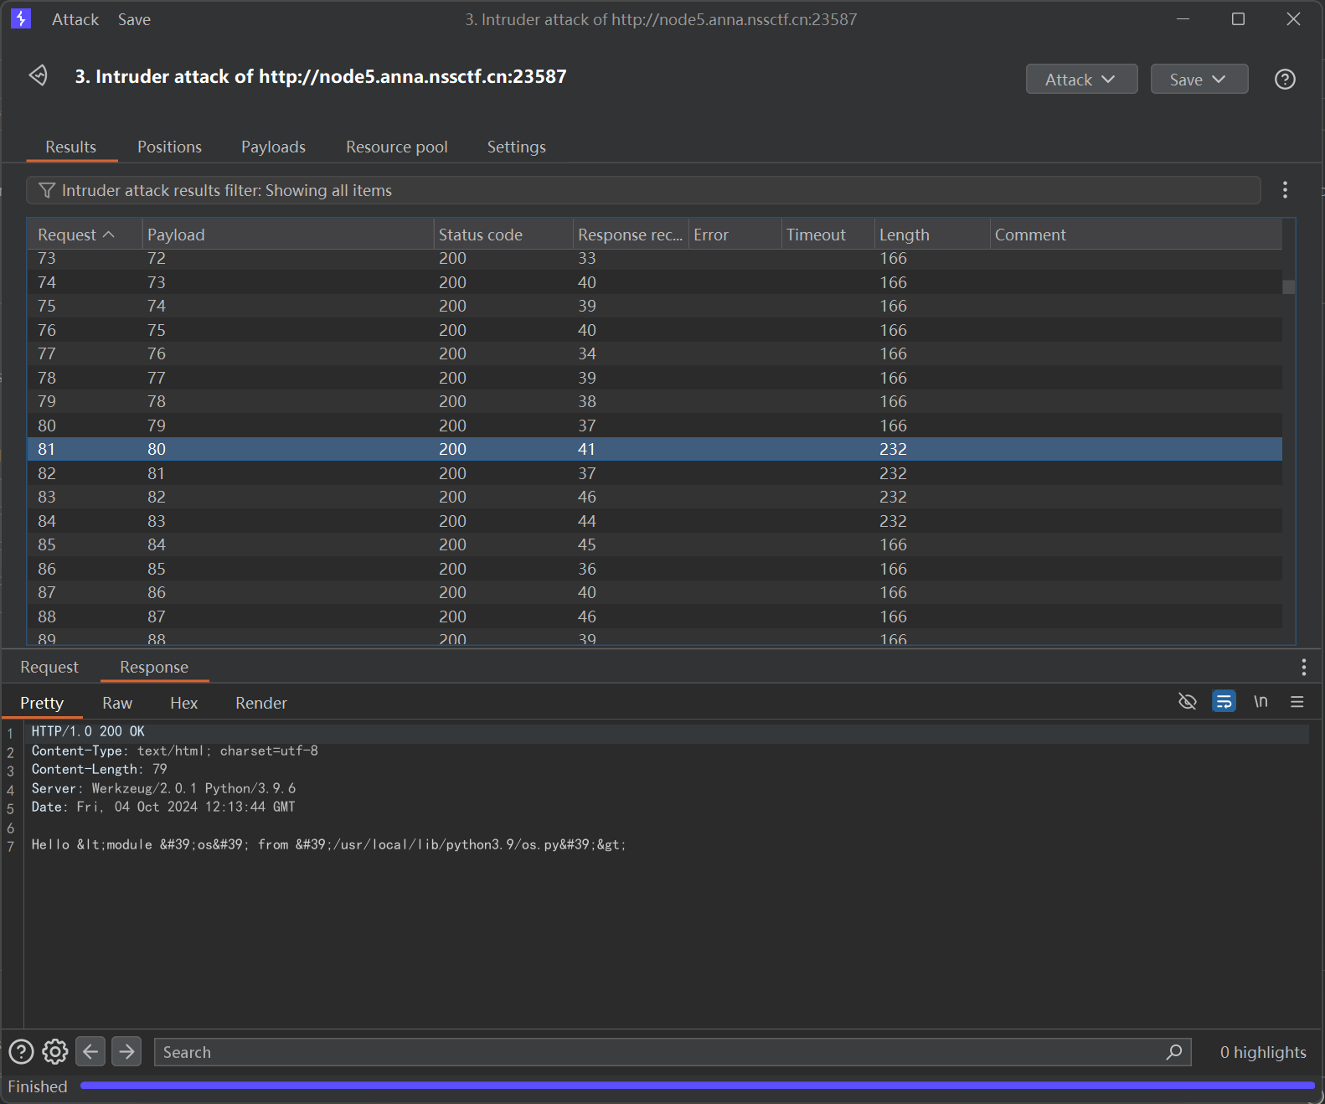Select the Raw view tab
1325x1104 pixels.
pos(117,703)
